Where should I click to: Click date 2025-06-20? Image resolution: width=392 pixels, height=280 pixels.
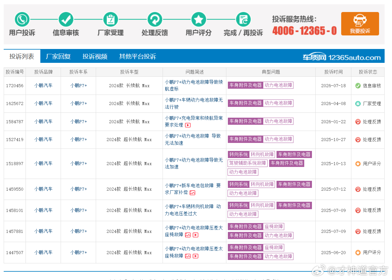click(x=333, y=252)
